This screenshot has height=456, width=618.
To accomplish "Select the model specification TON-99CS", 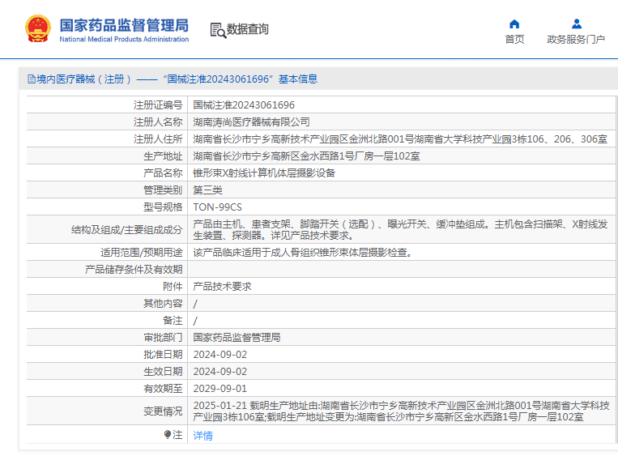I will 217,207.
